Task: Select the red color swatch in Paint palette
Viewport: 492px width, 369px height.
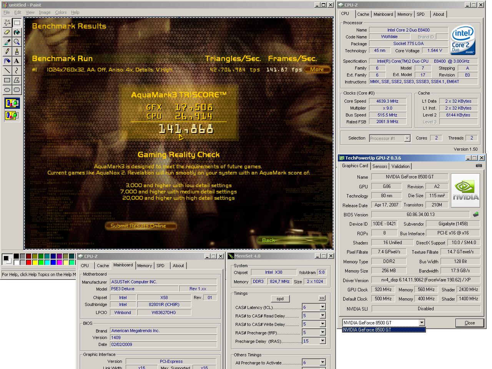Action: pos(28,263)
